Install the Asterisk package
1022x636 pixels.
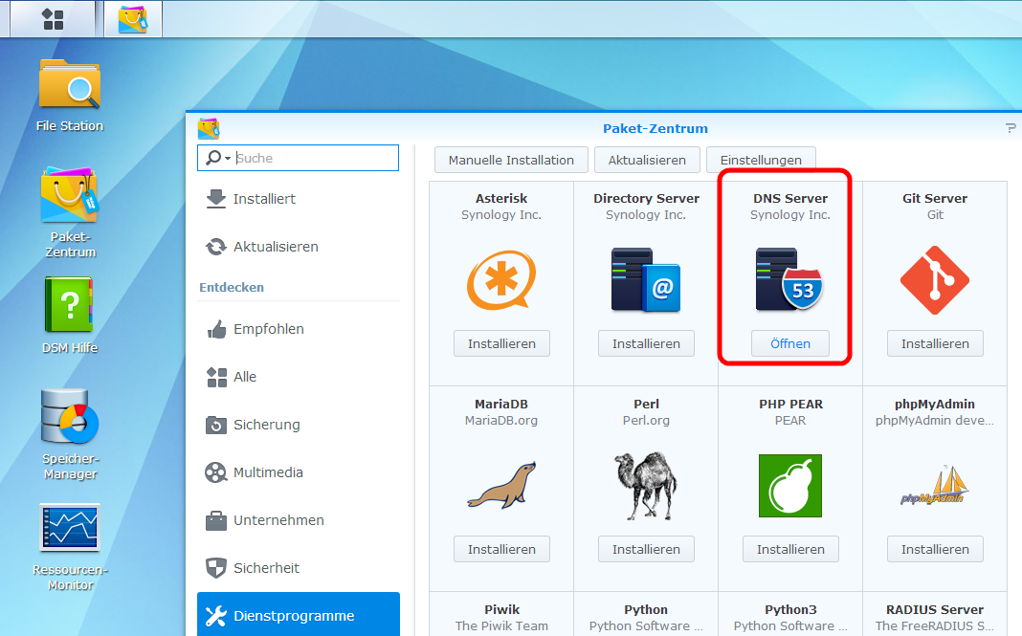501,343
